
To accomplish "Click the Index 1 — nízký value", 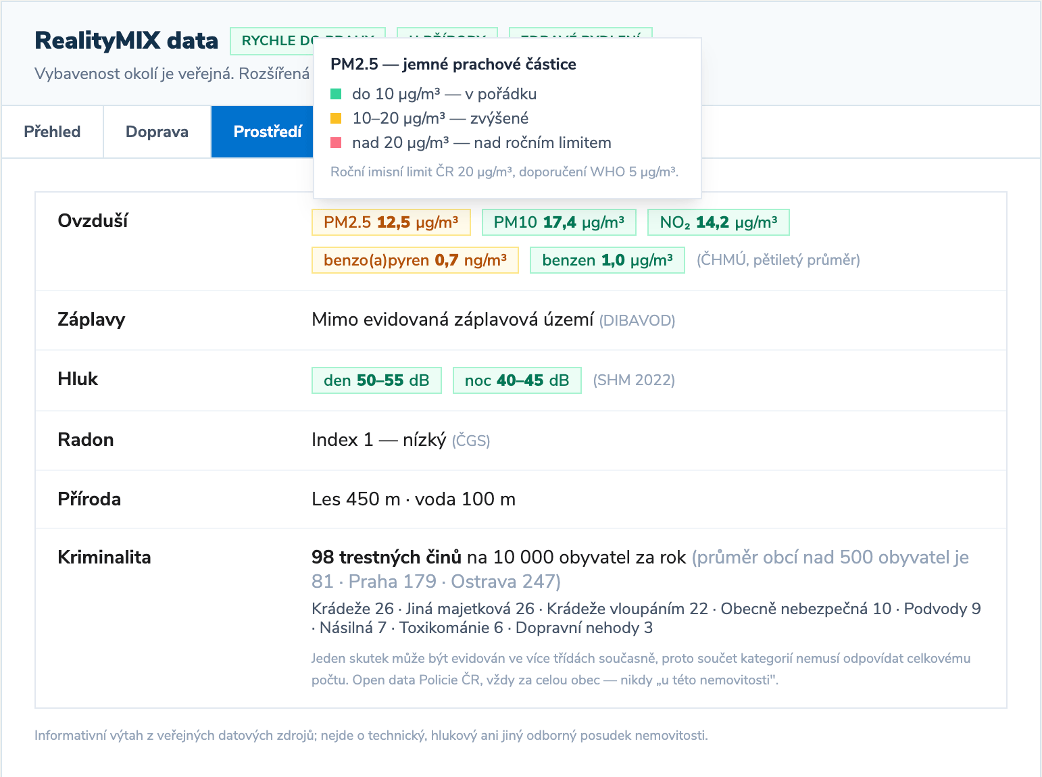I will pos(379,440).
